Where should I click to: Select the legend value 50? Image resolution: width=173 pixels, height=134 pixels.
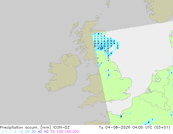click(46, 132)
